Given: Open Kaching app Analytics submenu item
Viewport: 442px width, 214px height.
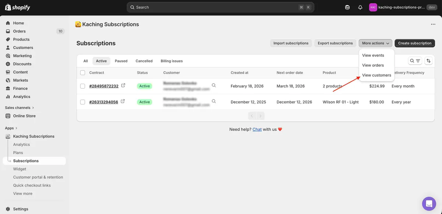Looking at the screenshot, I should pos(21,145).
